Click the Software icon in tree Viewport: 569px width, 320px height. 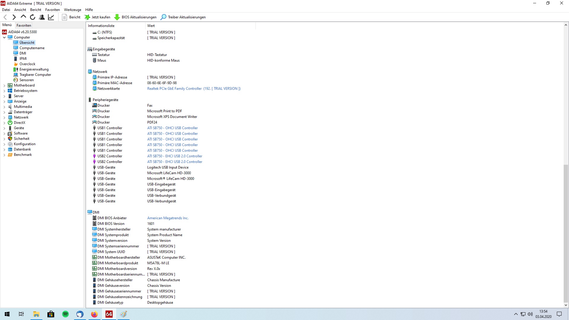(10, 133)
